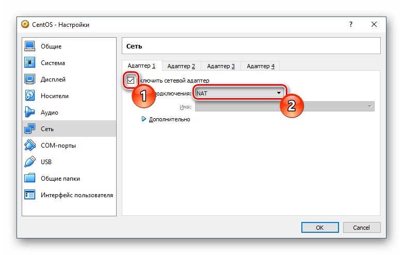Image resolution: width=403 pixels, height=255 pixels.
Task: Open the COM-порты connector icon
Action: (x=30, y=145)
